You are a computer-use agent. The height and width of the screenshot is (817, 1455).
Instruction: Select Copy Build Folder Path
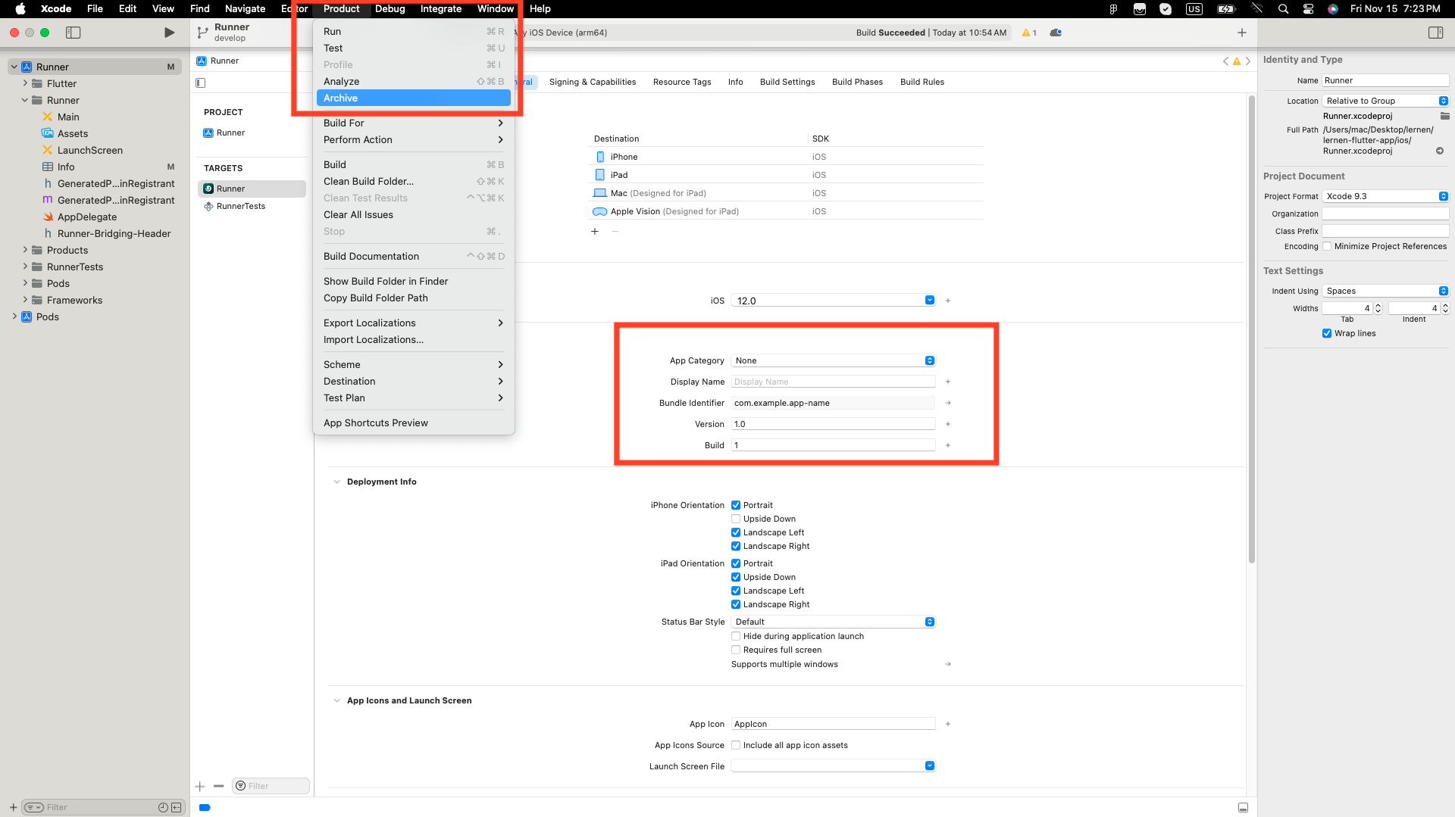[x=414, y=298]
